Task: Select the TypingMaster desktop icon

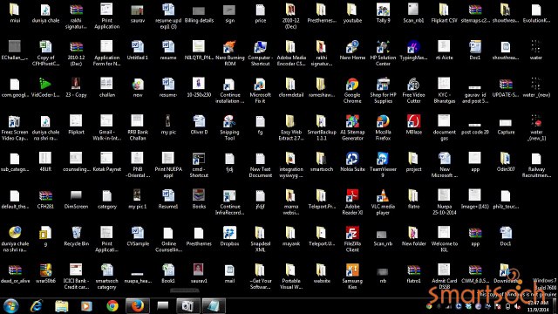Action: point(413,51)
